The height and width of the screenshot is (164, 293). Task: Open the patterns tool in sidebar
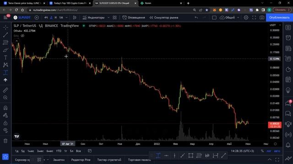point(5,65)
